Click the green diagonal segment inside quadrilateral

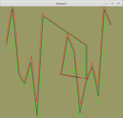pos(74,70)
